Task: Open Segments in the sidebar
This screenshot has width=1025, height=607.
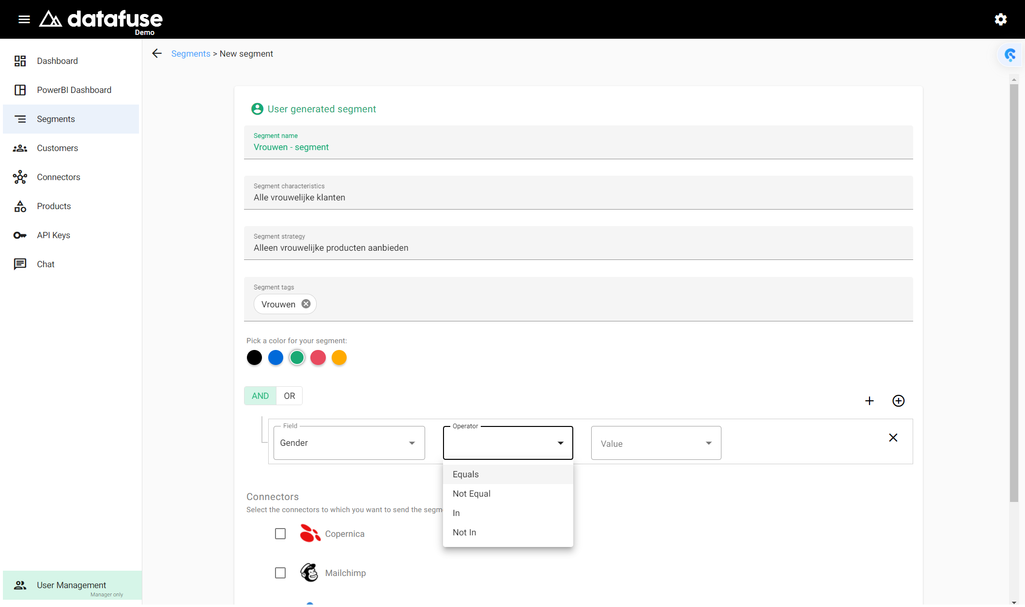Action: [71, 119]
